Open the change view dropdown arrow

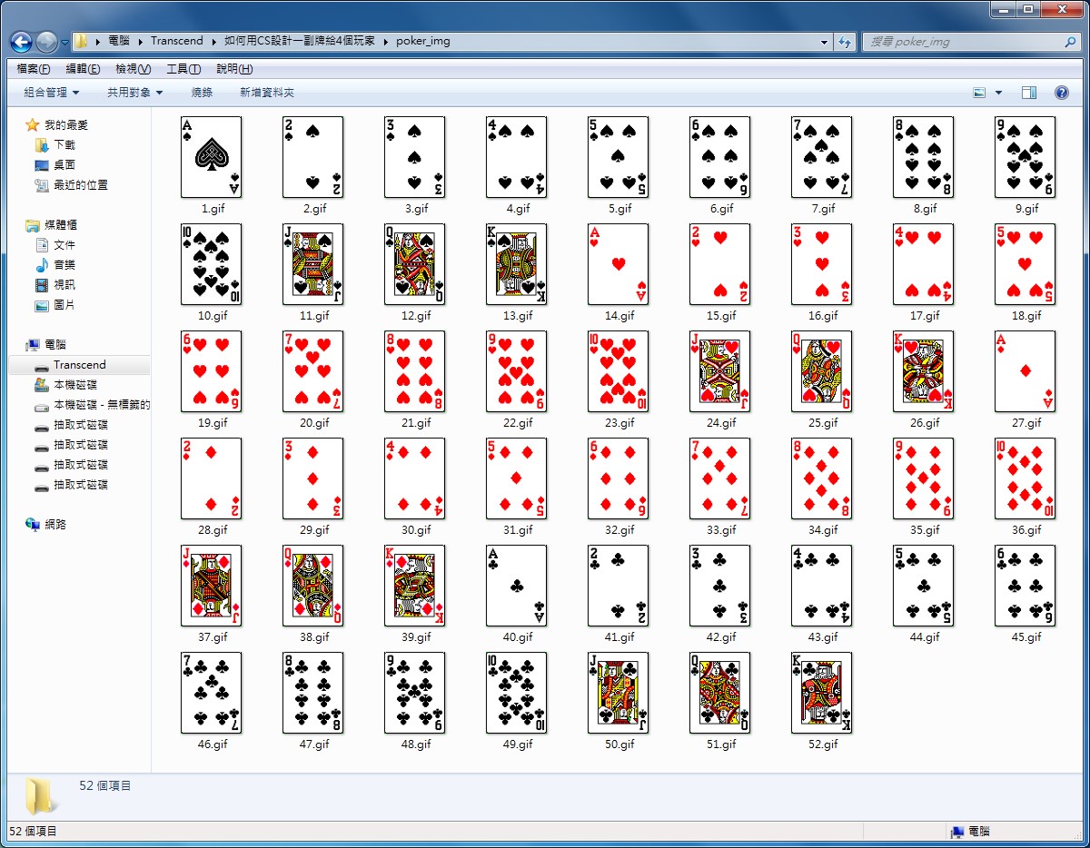999,93
